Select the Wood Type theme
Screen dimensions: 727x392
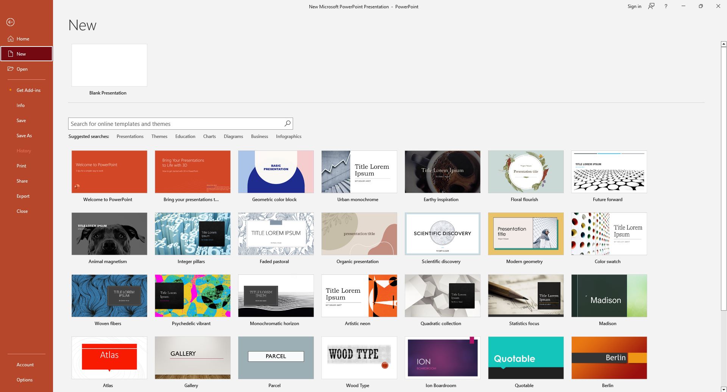click(x=359, y=358)
